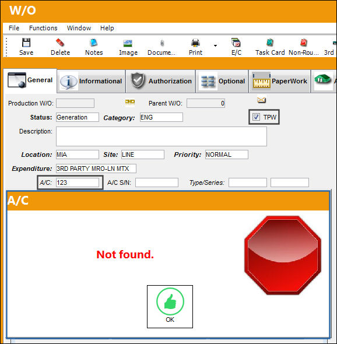The image size is (337, 344).
Task: Click the toolbar drag handle dots
Action: [6, 47]
